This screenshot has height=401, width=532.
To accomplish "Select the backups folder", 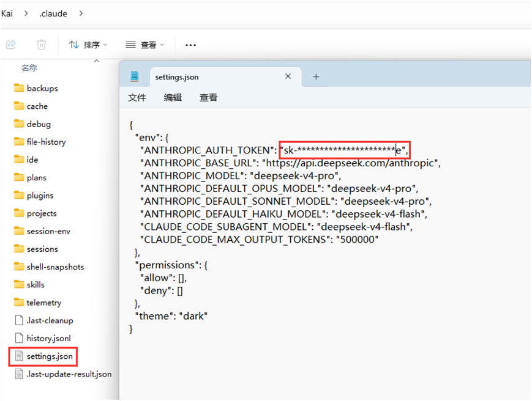I will 36,88.
